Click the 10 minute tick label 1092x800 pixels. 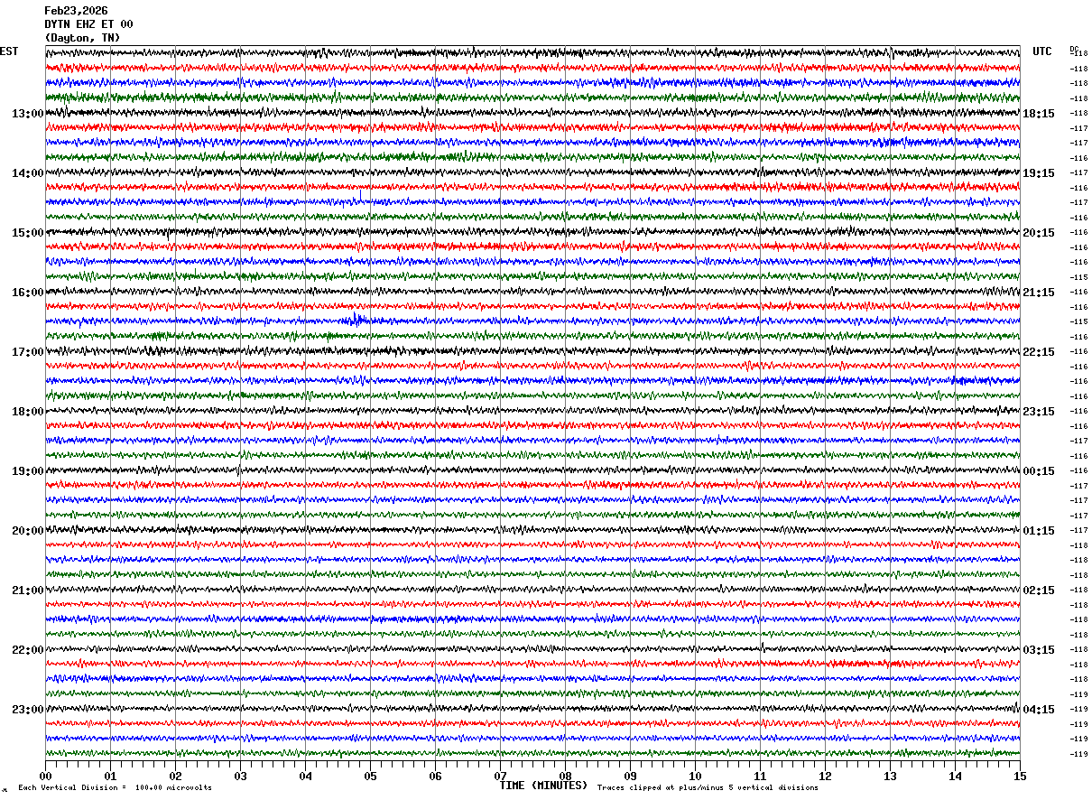[695, 776]
